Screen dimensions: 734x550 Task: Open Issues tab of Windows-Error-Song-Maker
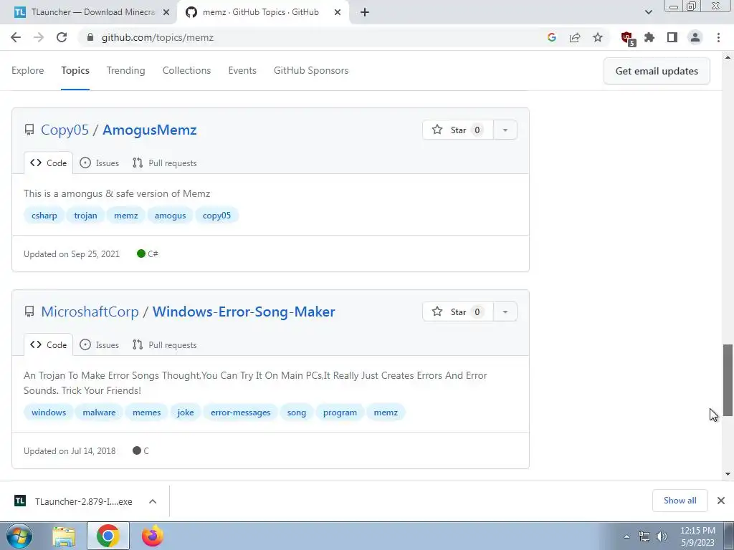(x=99, y=344)
